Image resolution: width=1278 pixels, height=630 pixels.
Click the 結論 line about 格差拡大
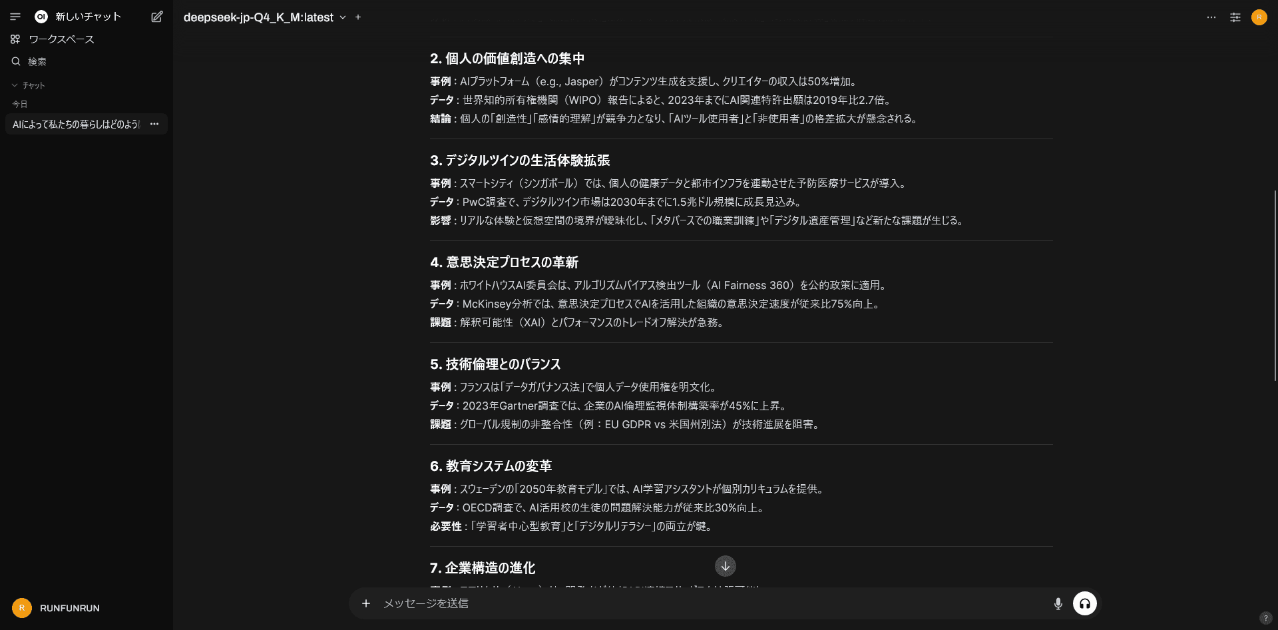[675, 119]
